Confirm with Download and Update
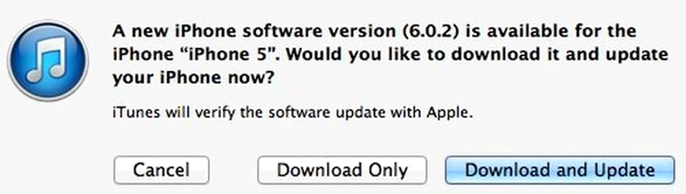The height and width of the screenshot is (194, 686). tap(560, 170)
